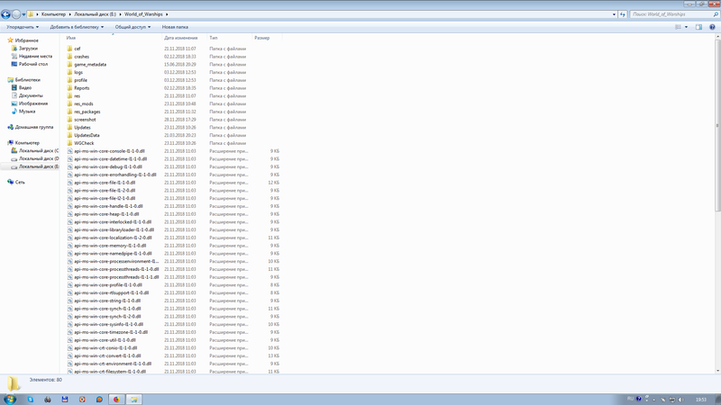
Task: Select Компьютер in the navigation pane
Action: (27, 143)
